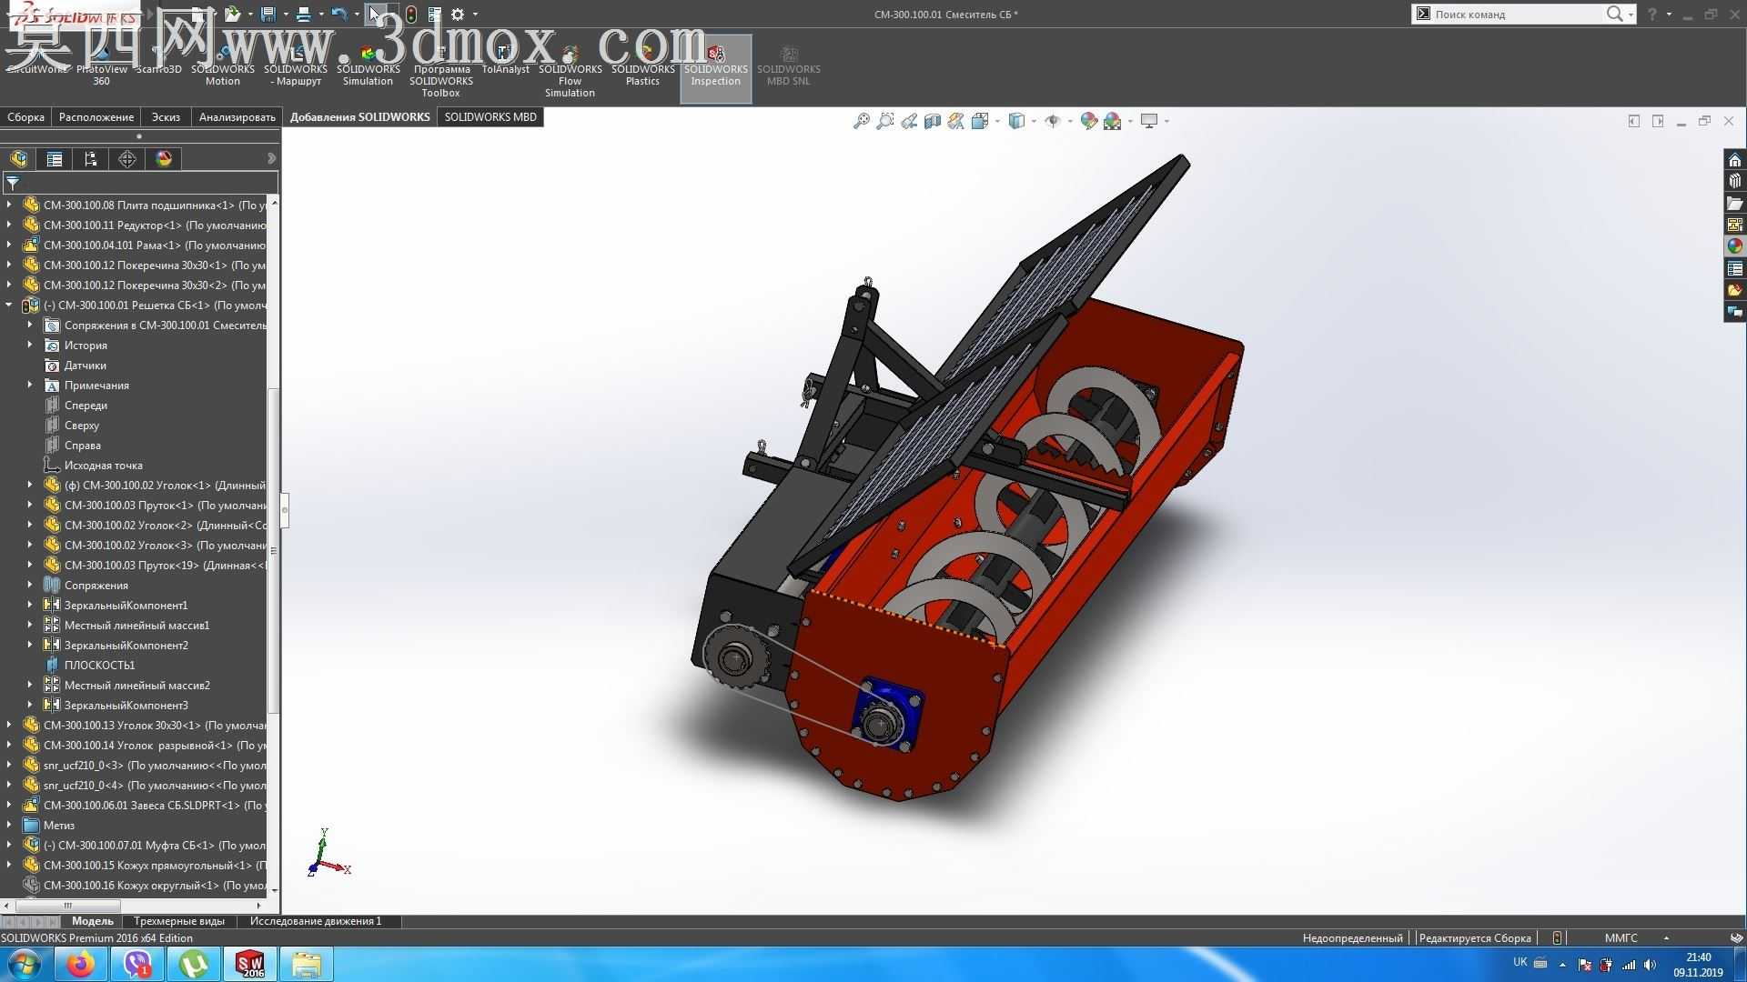Screen dimensions: 1747x982
Task: Expand the Примечания tree node
Action: (30, 386)
